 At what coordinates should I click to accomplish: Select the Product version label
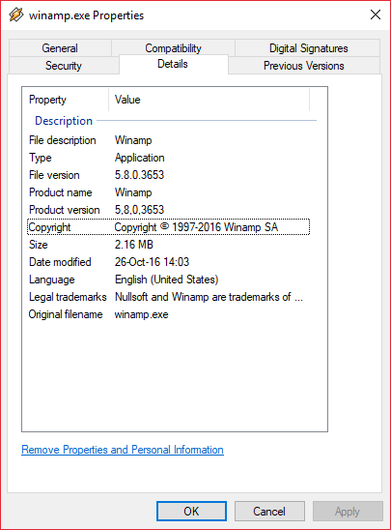tap(65, 210)
